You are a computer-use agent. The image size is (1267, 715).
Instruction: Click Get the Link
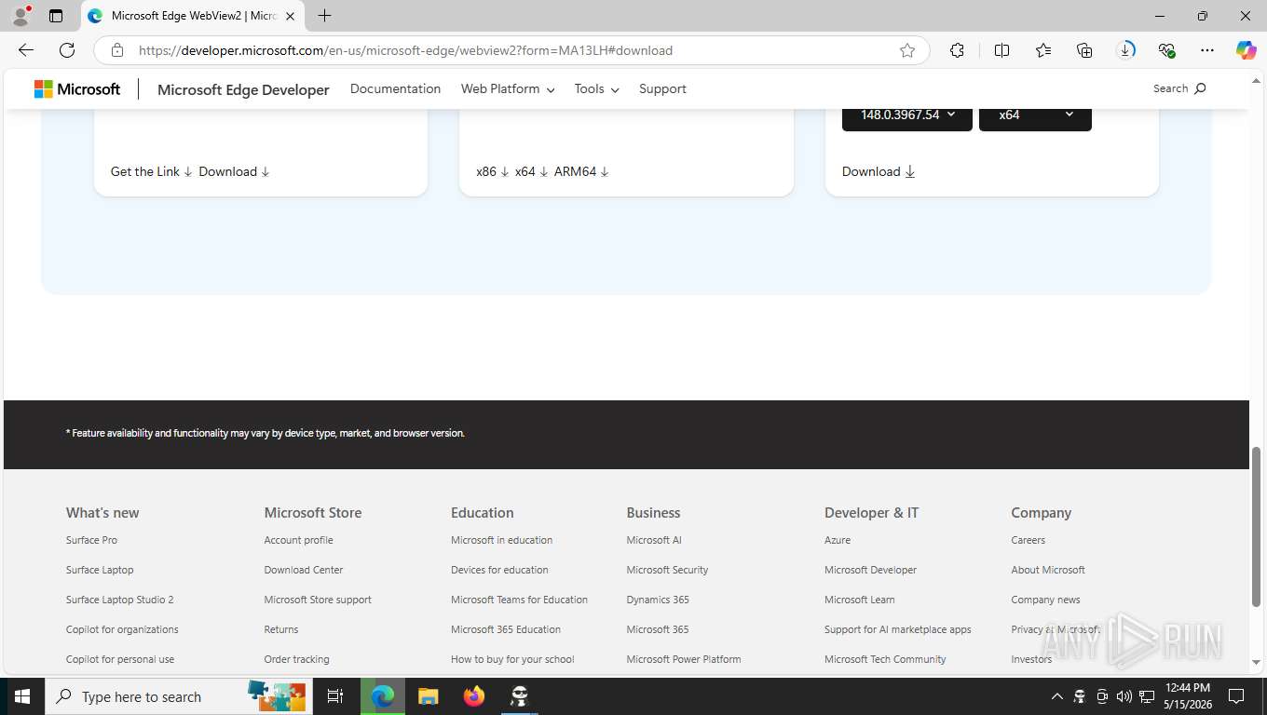(152, 171)
